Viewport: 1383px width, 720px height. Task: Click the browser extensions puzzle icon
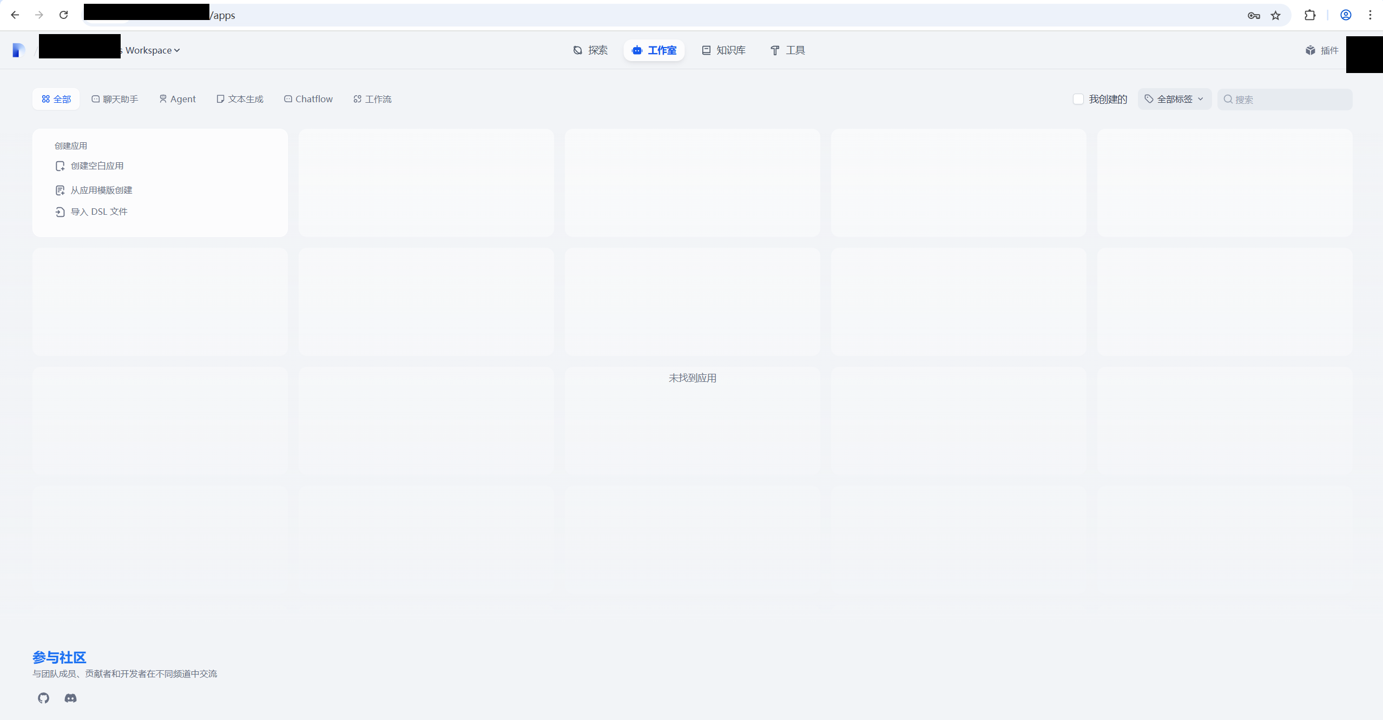click(1309, 15)
